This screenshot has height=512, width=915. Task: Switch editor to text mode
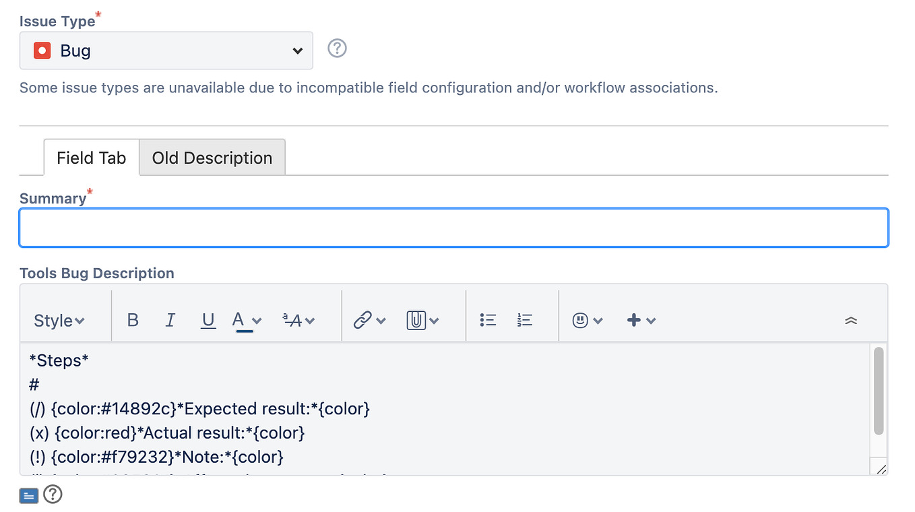[28, 494]
